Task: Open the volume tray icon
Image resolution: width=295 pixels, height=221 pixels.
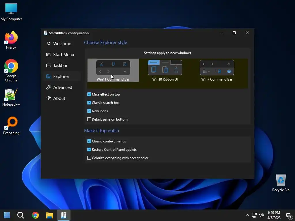Action: point(261,215)
